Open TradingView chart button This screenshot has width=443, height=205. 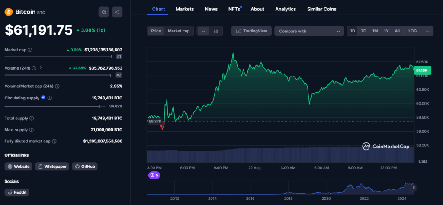pos(251,31)
